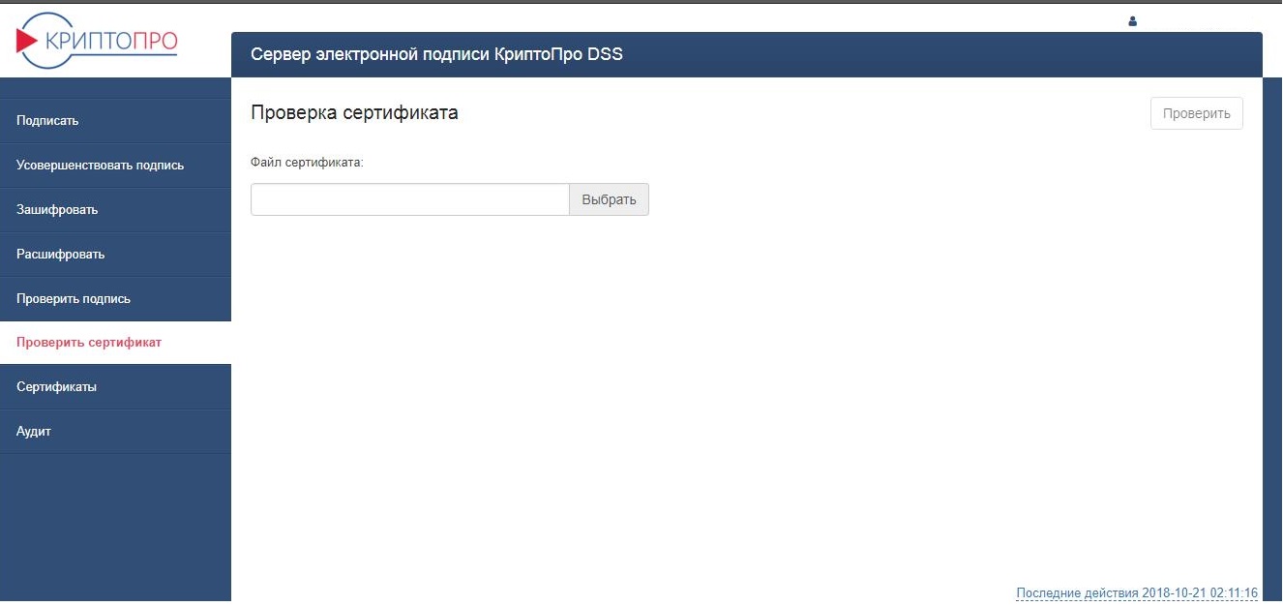Click the Проверка сертификата heading

(354, 113)
